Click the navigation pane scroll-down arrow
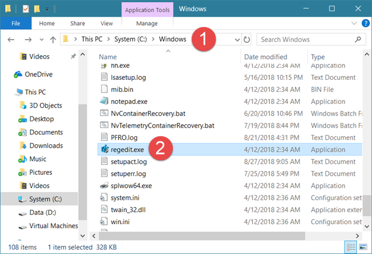372x254 pixels. click(83, 236)
